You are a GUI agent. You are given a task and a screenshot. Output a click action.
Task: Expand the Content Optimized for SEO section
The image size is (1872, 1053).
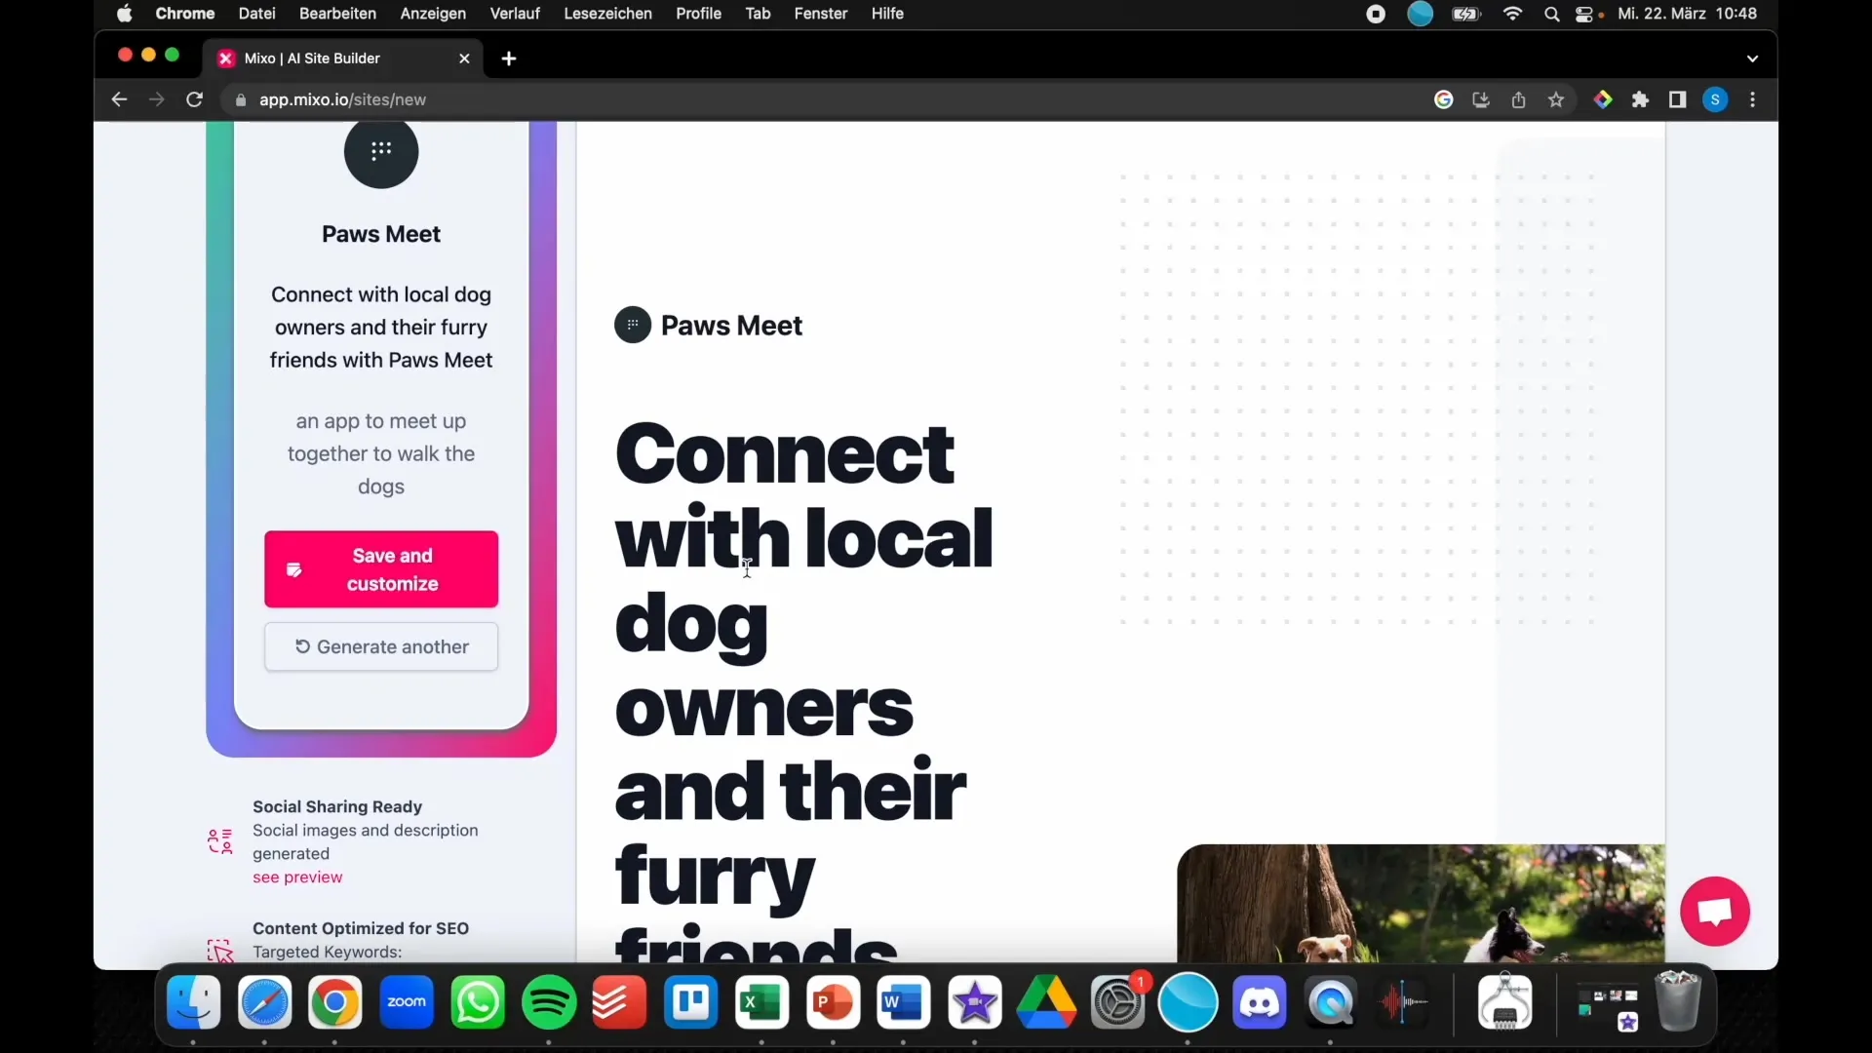click(362, 927)
